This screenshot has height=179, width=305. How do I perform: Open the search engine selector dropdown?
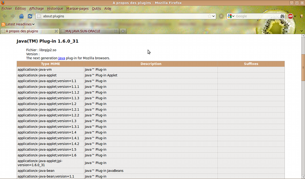(x=233, y=16)
